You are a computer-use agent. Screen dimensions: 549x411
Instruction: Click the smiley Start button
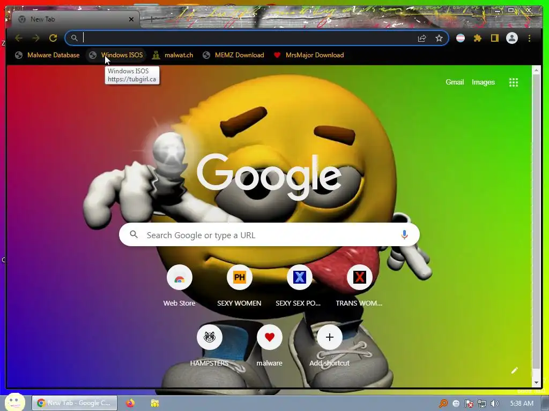(x=14, y=402)
